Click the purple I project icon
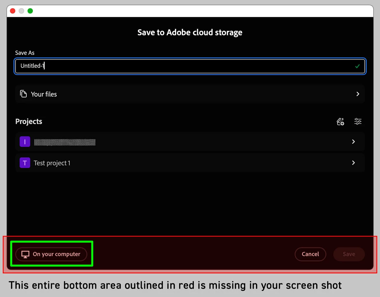380x297 pixels. tap(25, 142)
